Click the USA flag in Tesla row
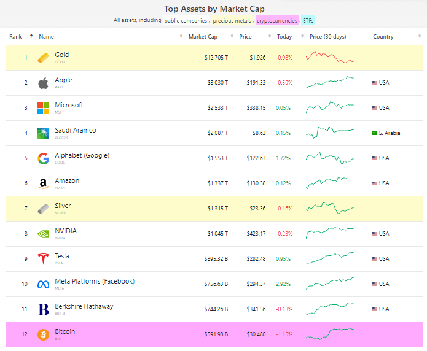 (x=374, y=259)
